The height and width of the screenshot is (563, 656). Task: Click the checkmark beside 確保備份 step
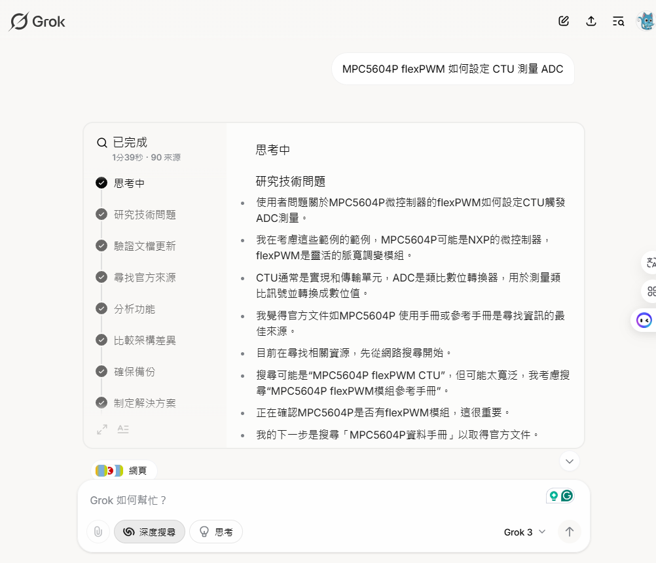pos(101,371)
